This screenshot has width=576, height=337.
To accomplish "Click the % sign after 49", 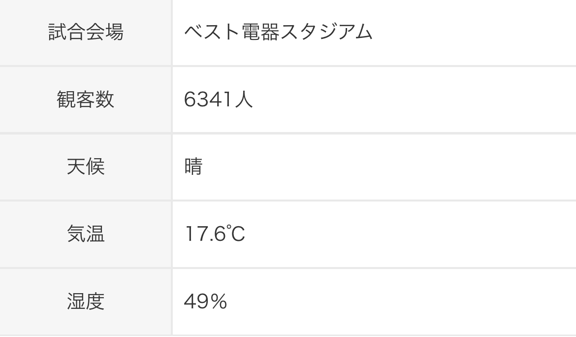I will point(218,301).
